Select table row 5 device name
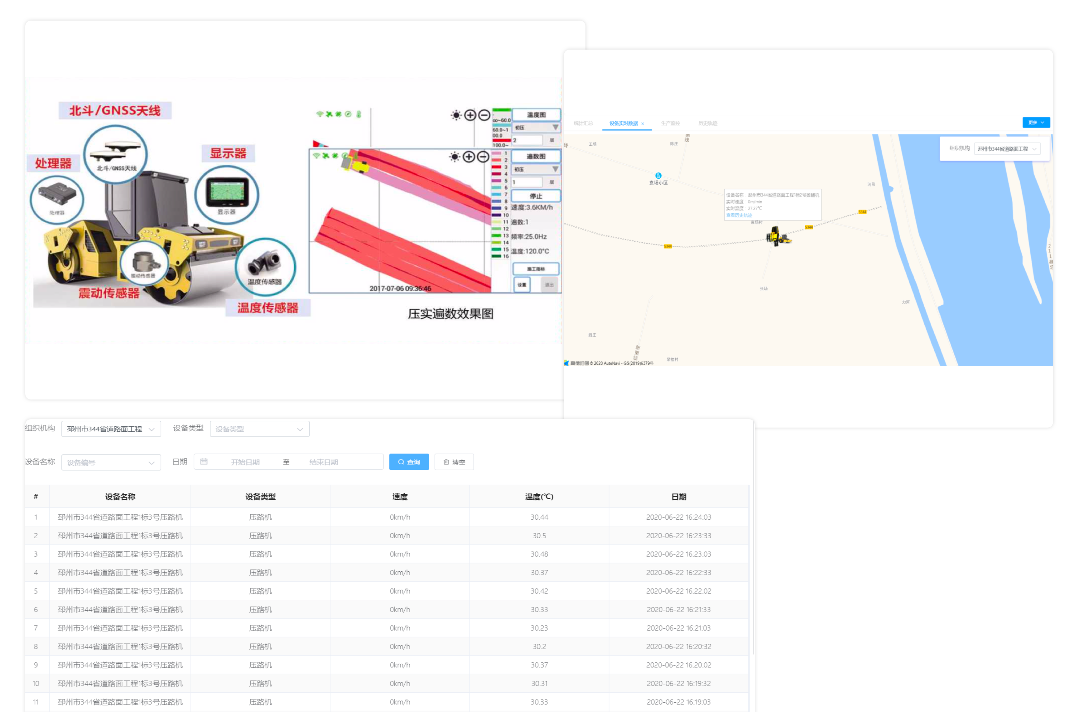The image size is (1069, 712). (x=120, y=591)
